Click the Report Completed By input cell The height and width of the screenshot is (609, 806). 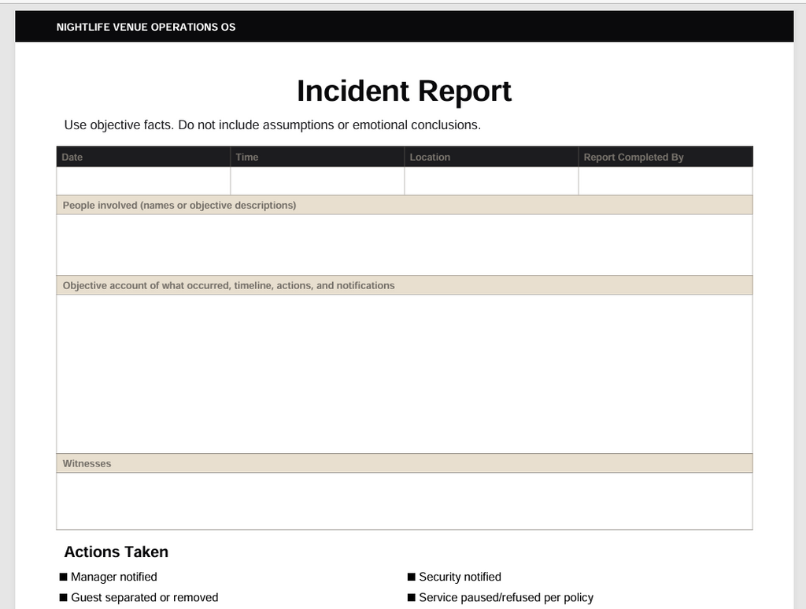tap(666, 181)
